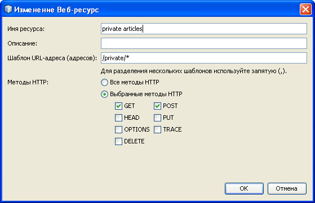Screen dimensions: 315x203
Task: Click the Имя ресурса label
Action: coord(26,29)
